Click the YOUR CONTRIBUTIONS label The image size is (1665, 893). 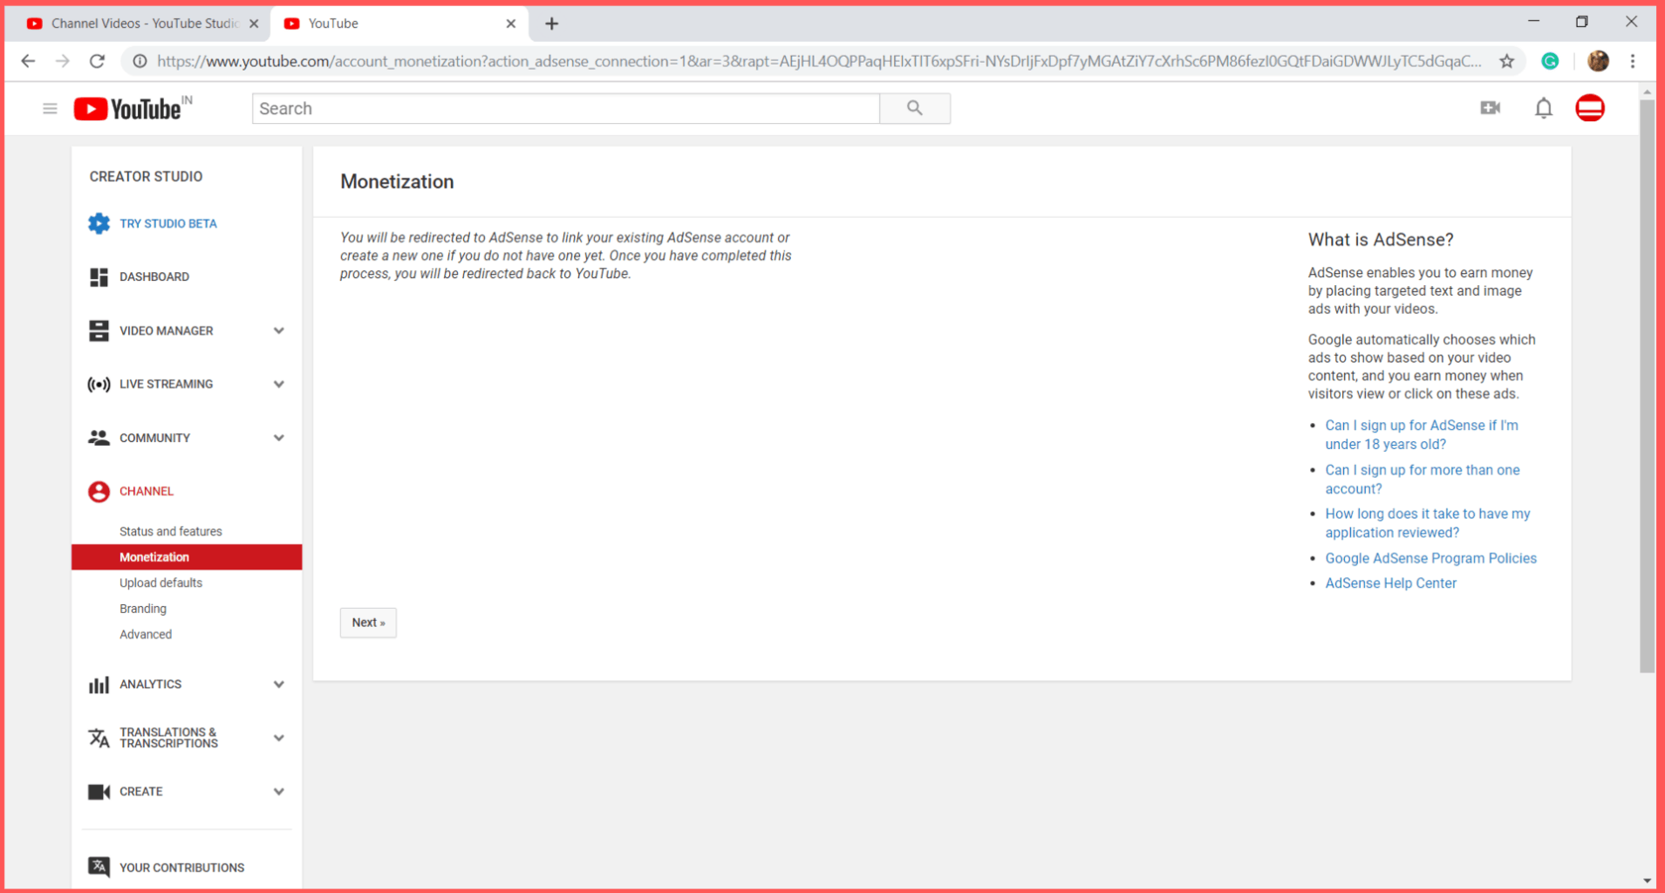coord(181,868)
